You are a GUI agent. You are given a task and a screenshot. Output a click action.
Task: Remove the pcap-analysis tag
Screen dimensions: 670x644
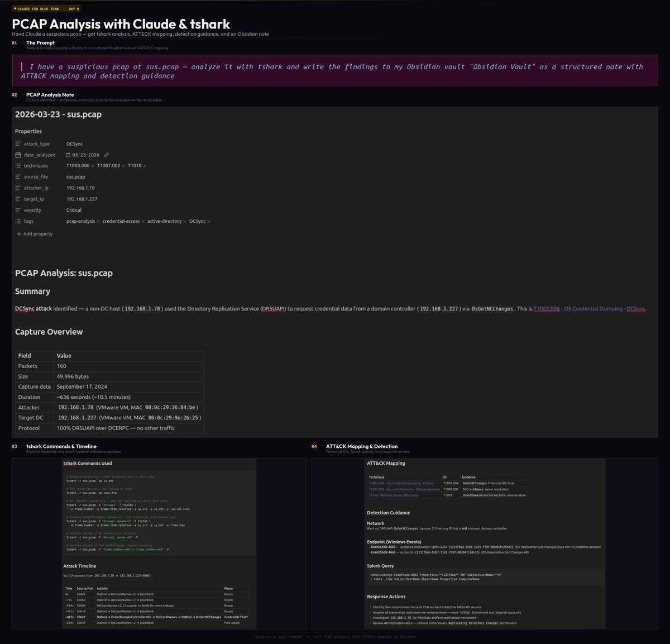pyautogui.click(x=98, y=222)
